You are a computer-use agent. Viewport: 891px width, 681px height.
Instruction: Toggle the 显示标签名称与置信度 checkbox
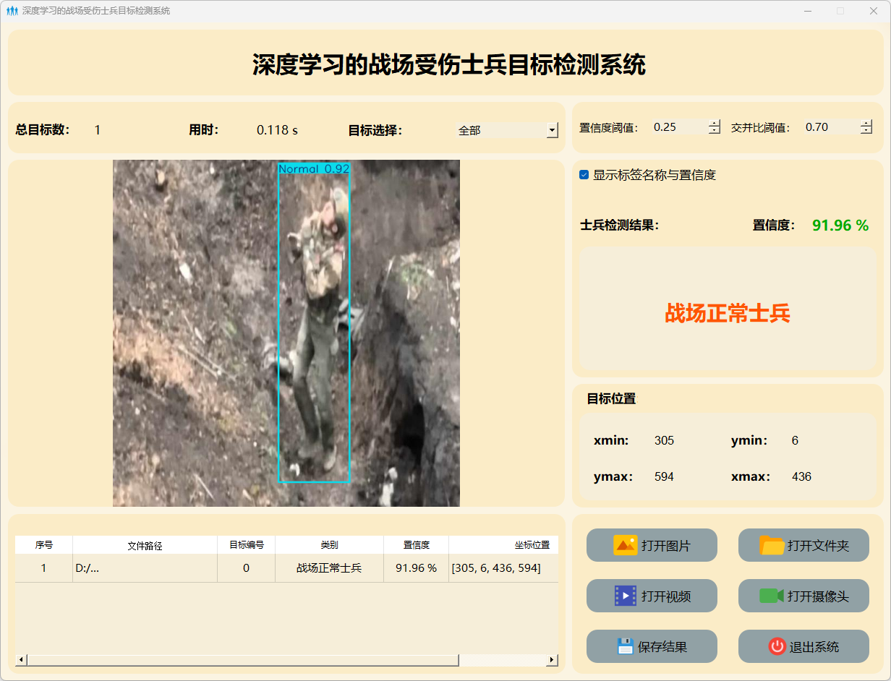tap(584, 175)
